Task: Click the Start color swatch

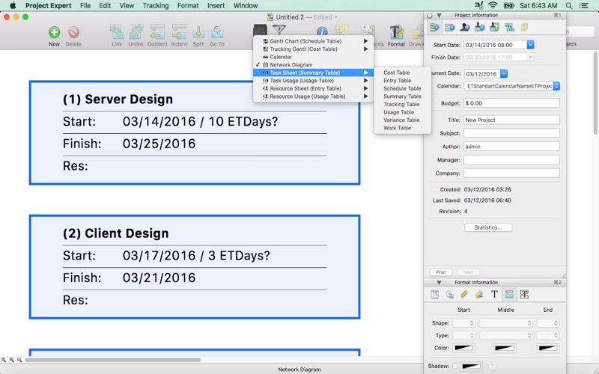Action: point(464,348)
